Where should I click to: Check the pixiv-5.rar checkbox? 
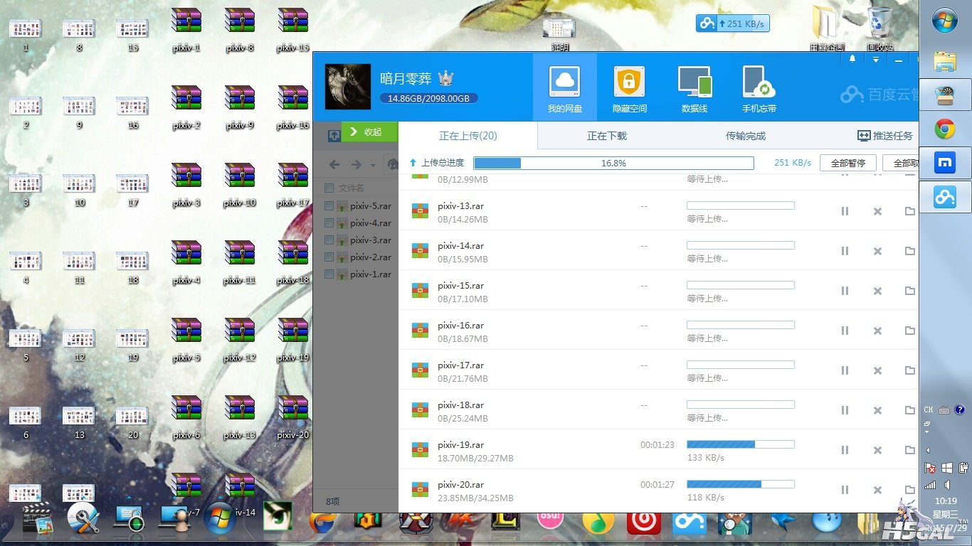click(x=329, y=206)
